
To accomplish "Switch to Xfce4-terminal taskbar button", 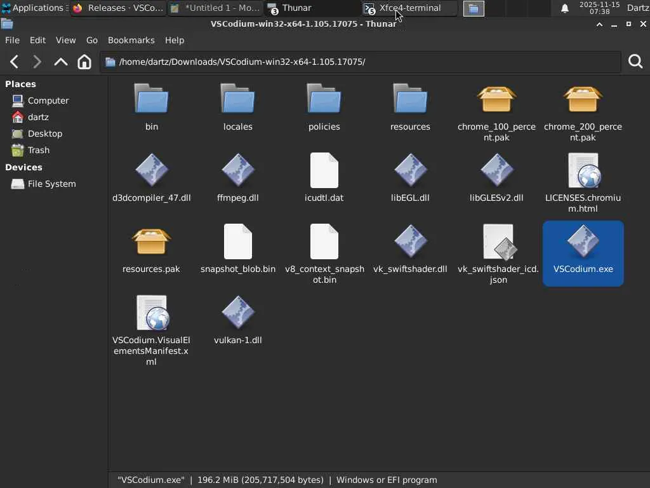I will (x=409, y=8).
